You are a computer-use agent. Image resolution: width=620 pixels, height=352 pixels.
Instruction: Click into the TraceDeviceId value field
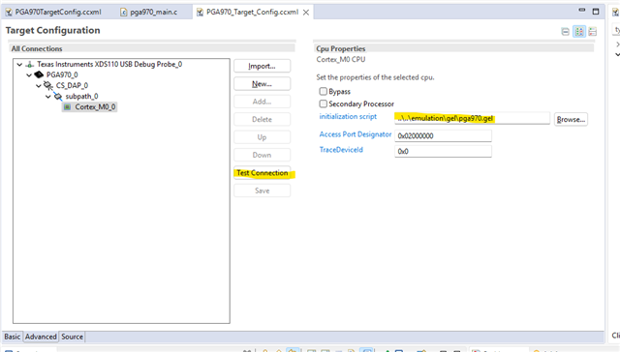443,151
